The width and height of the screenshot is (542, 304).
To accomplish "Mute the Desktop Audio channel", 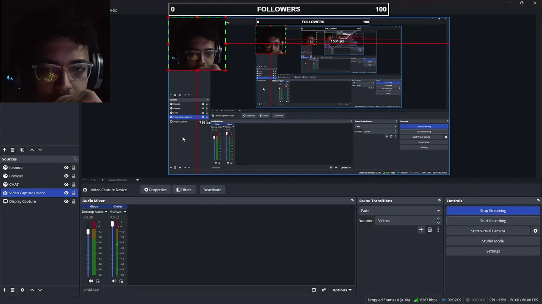I will point(91,281).
